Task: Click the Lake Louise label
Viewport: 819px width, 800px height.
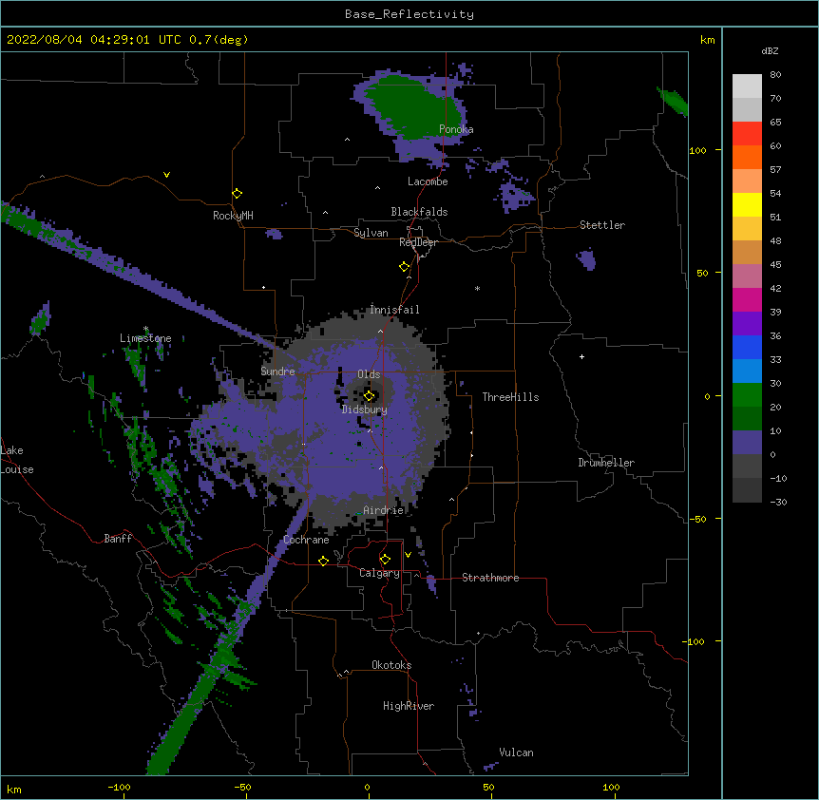Action: click(x=17, y=460)
